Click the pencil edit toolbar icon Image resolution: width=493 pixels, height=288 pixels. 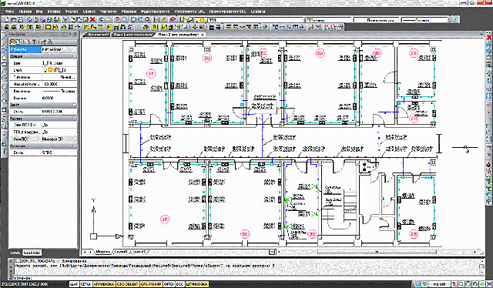(x=164, y=19)
